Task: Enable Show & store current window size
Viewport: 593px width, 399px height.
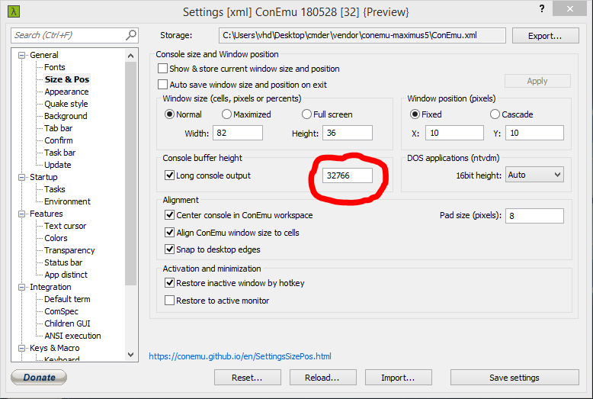Action: tap(162, 69)
